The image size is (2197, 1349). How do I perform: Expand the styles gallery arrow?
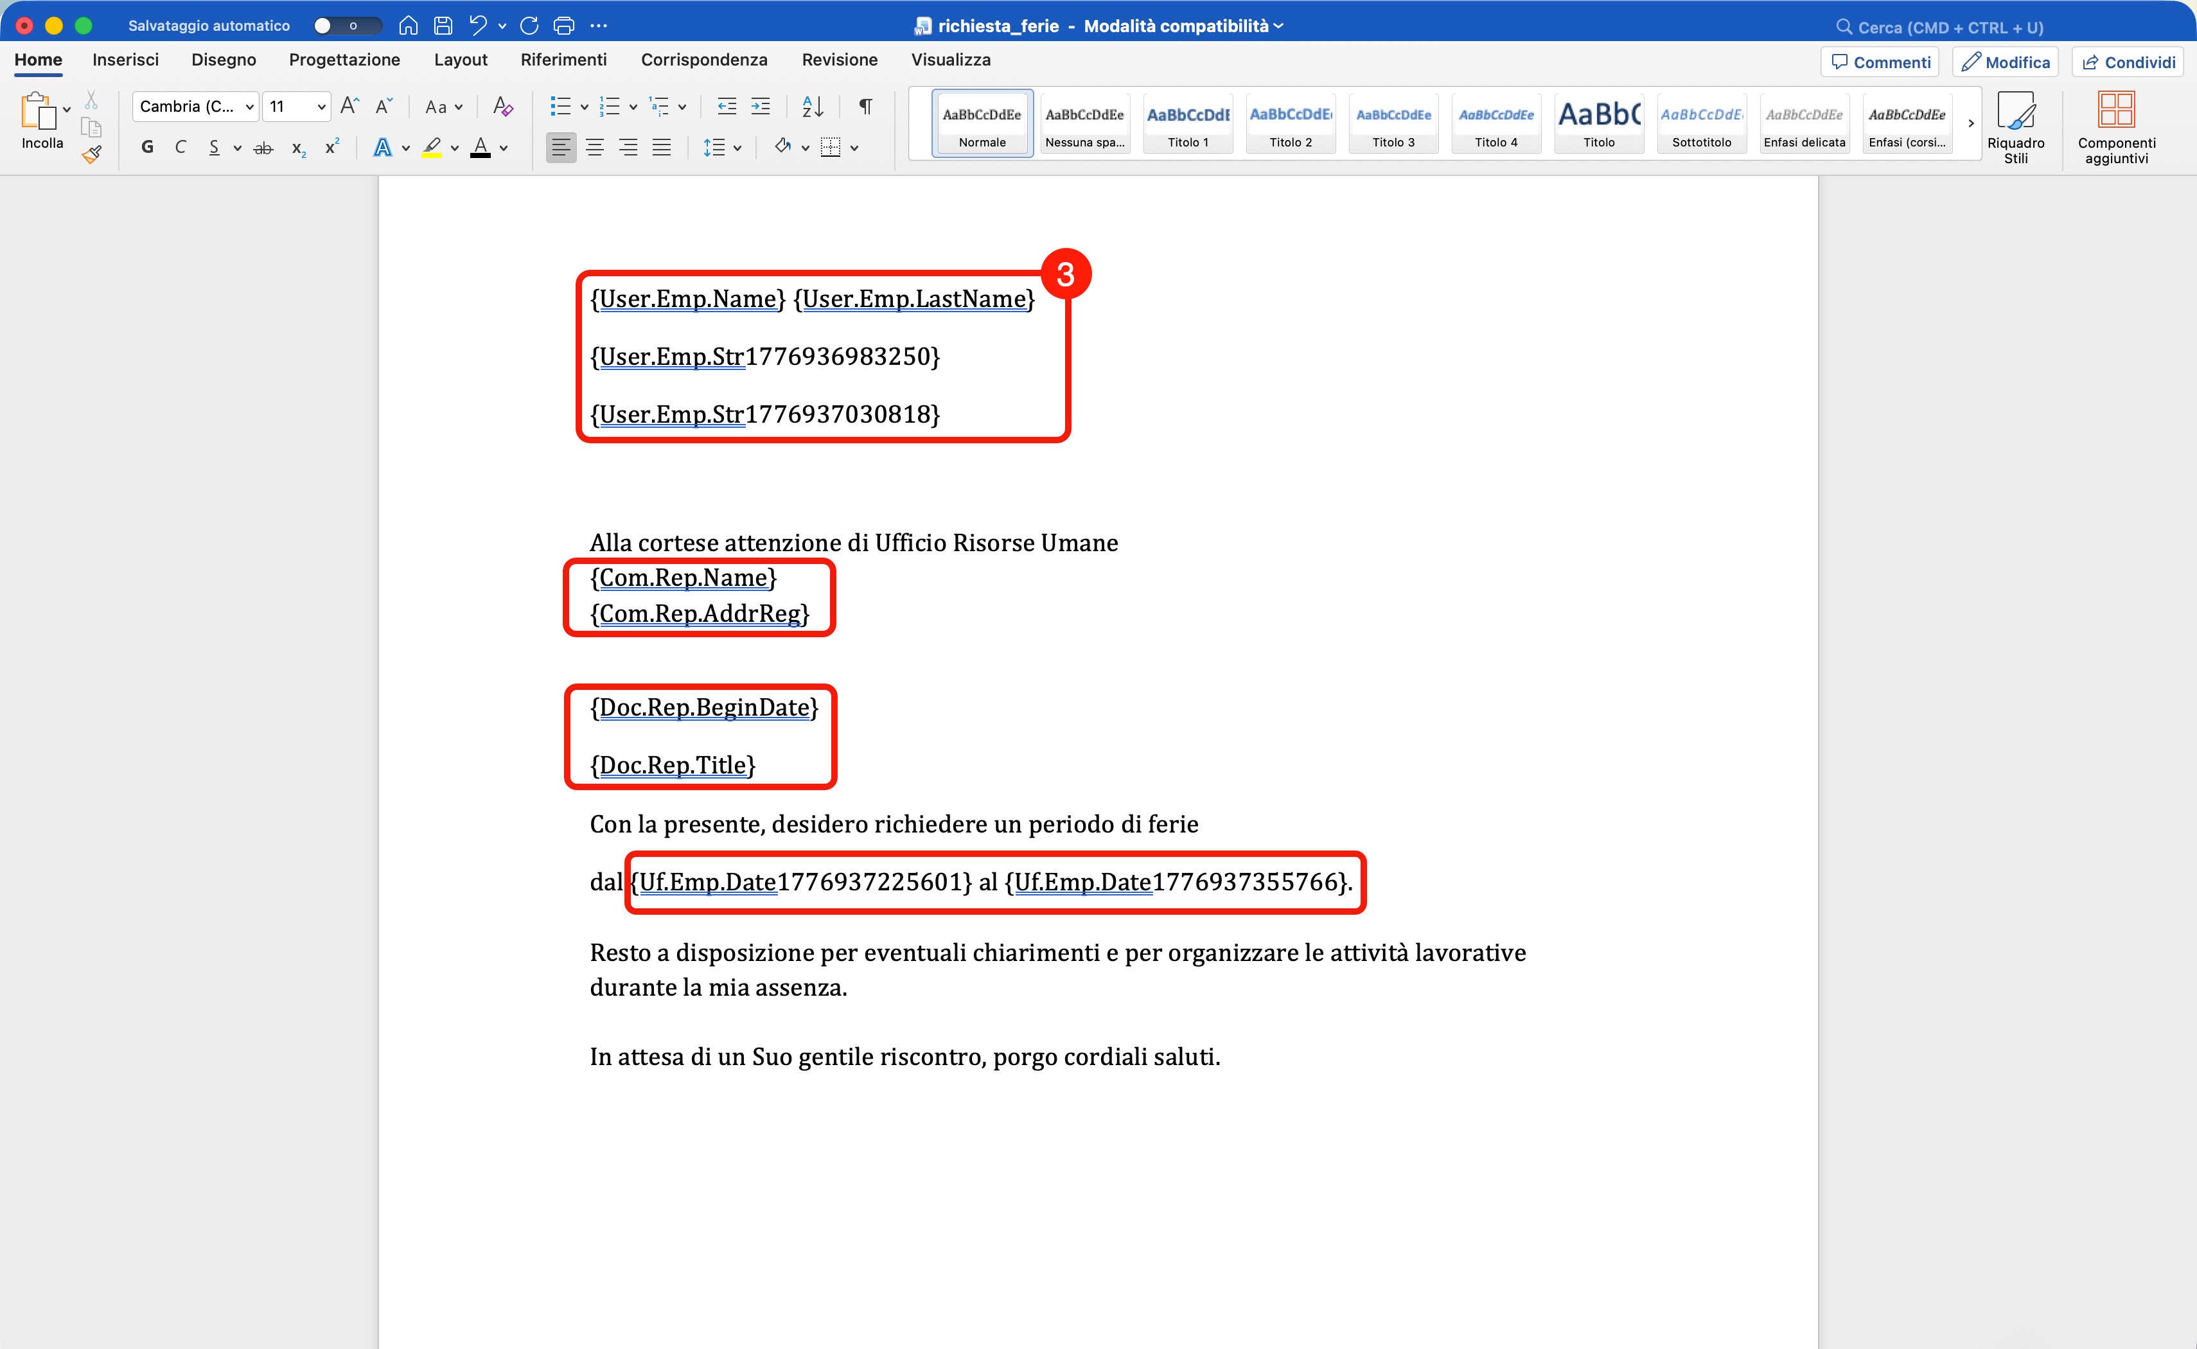click(x=1970, y=123)
